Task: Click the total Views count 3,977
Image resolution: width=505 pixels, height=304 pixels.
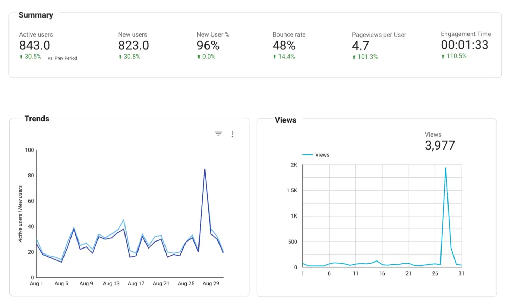Action: 440,145
